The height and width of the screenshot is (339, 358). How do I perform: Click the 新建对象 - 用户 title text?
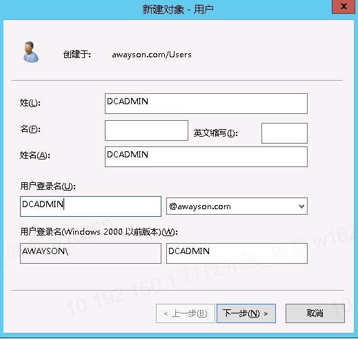point(178,10)
